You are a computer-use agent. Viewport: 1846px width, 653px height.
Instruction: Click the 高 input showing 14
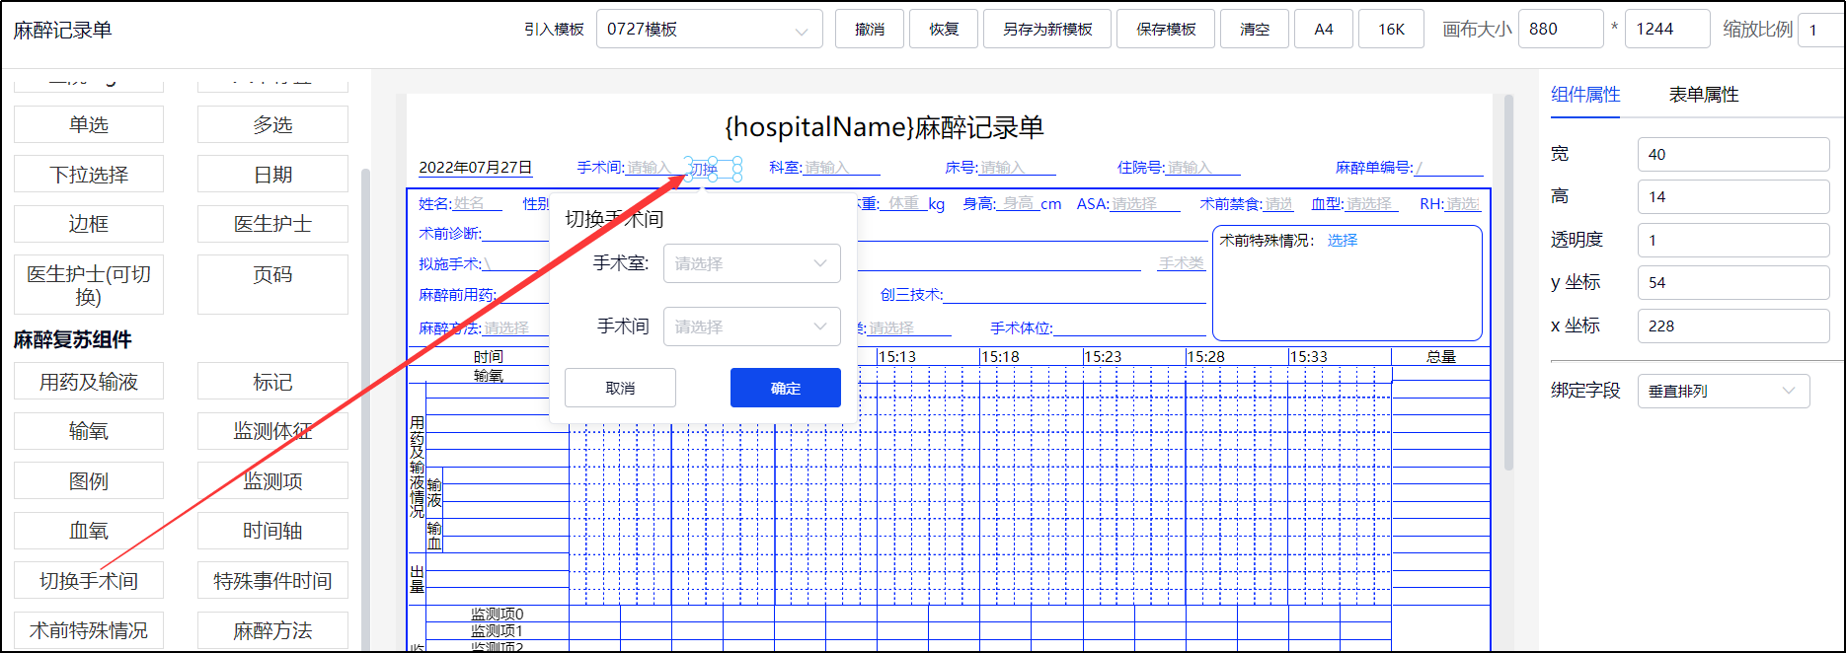pos(1733,197)
